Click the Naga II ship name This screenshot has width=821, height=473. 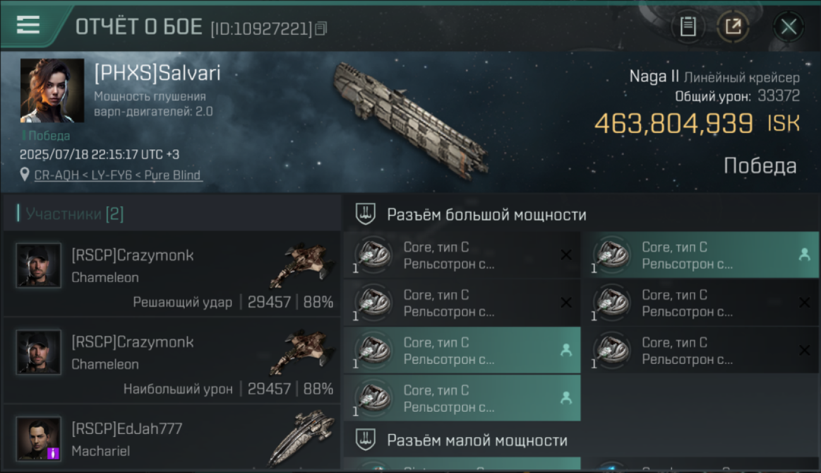click(654, 77)
